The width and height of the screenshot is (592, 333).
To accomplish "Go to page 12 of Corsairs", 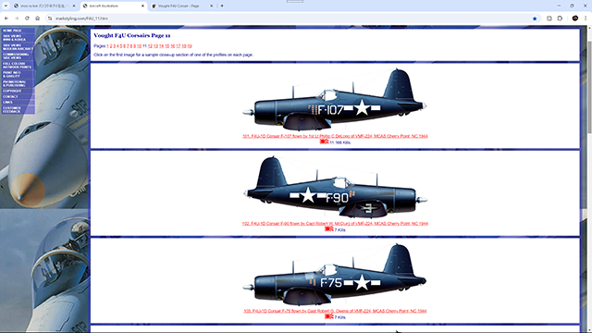I will click(150, 46).
